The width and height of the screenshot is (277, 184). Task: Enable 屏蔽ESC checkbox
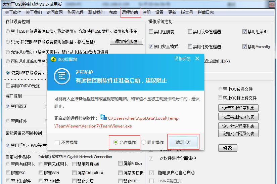(8, 173)
